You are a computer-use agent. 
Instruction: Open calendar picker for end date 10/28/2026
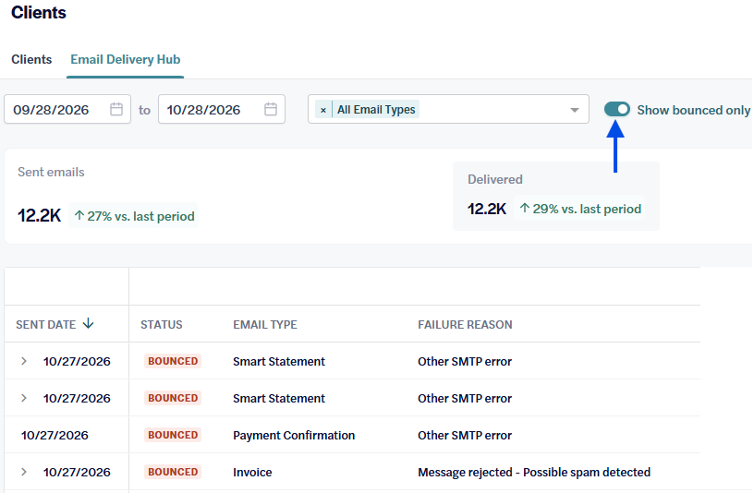point(271,110)
